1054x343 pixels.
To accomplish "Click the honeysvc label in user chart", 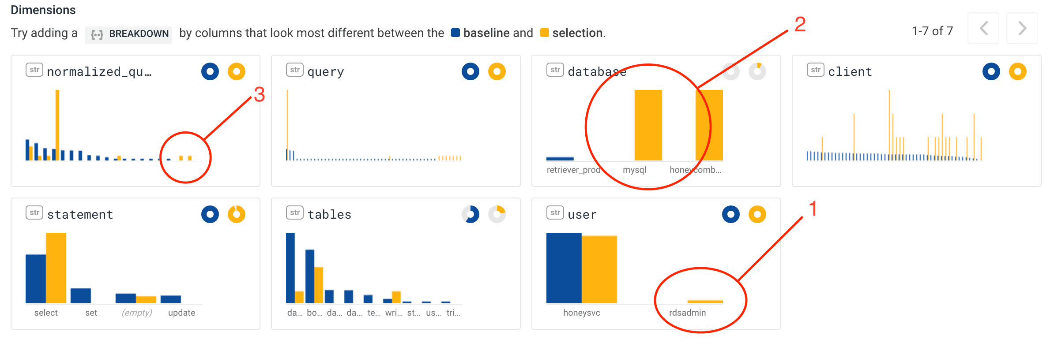I will pos(581,313).
